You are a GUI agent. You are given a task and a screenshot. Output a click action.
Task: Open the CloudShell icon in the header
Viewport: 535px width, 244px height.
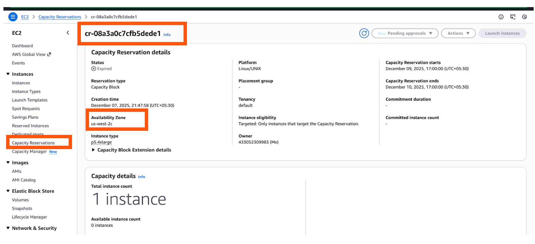[x=513, y=17]
